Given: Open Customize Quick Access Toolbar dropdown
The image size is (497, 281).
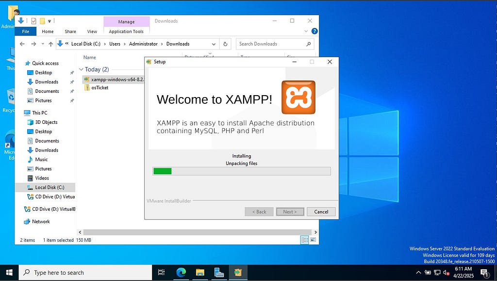Looking at the screenshot, I should pos(50,21).
